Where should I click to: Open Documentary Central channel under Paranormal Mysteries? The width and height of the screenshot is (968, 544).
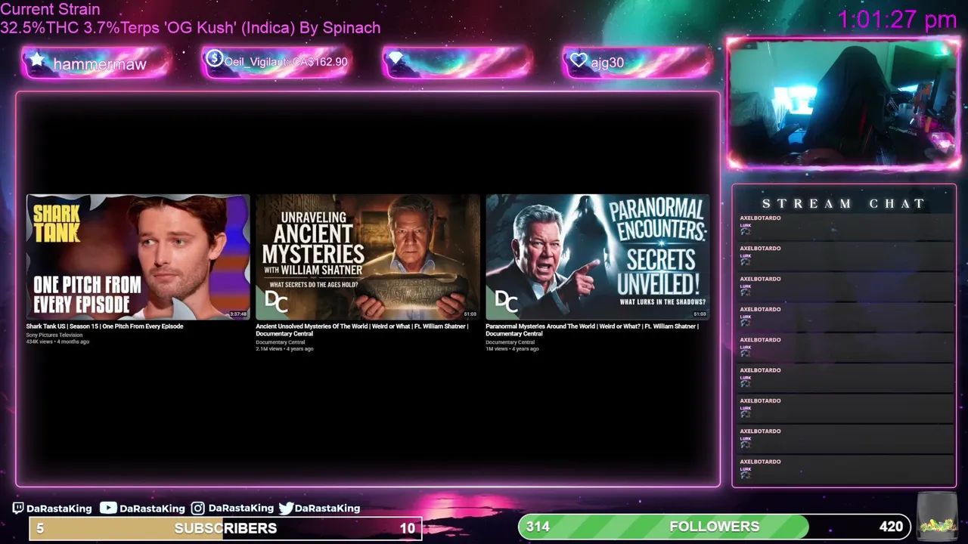[x=510, y=342]
